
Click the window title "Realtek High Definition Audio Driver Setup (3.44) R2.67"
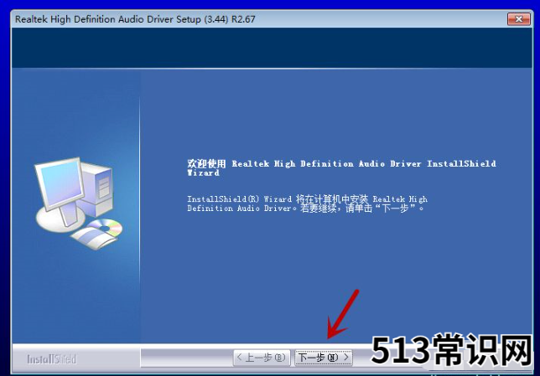(135, 19)
